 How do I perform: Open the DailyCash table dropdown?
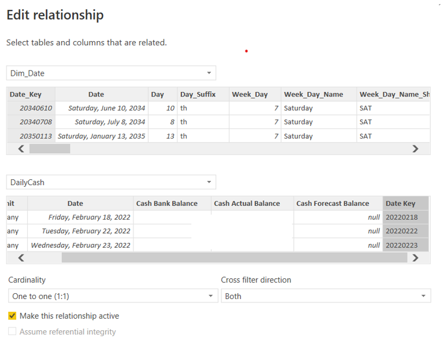(x=111, y=182)
